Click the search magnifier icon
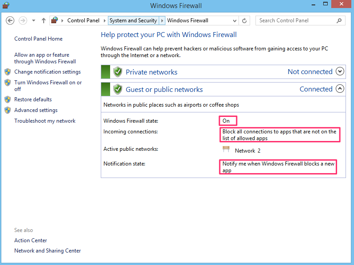This screenshot has width=354, height=265. pos(339,21)
